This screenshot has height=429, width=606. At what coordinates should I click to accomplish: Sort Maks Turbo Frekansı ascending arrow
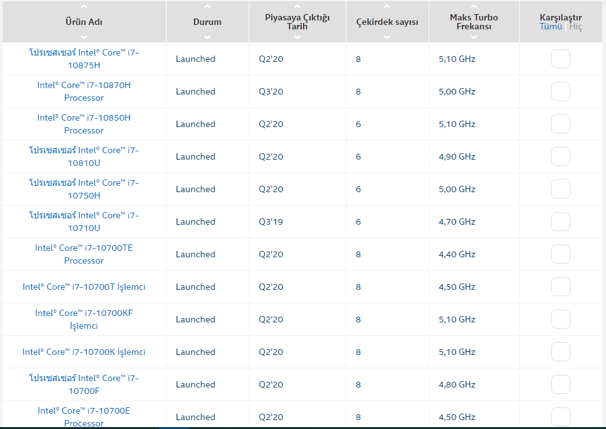[x=474, y=6]
